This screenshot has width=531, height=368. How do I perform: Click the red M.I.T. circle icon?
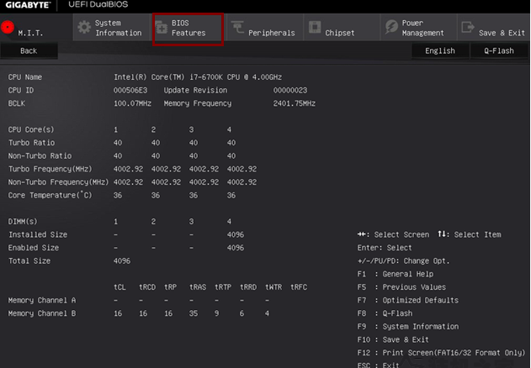click(x=8, y=26)
